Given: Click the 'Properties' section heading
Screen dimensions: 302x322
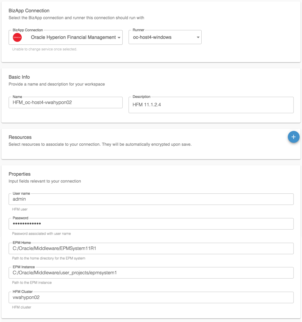Looking at the screenshot, I should [19, 174].
